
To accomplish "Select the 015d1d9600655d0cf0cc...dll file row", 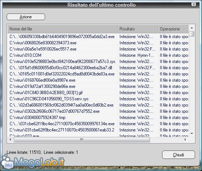I will [98, 68].
